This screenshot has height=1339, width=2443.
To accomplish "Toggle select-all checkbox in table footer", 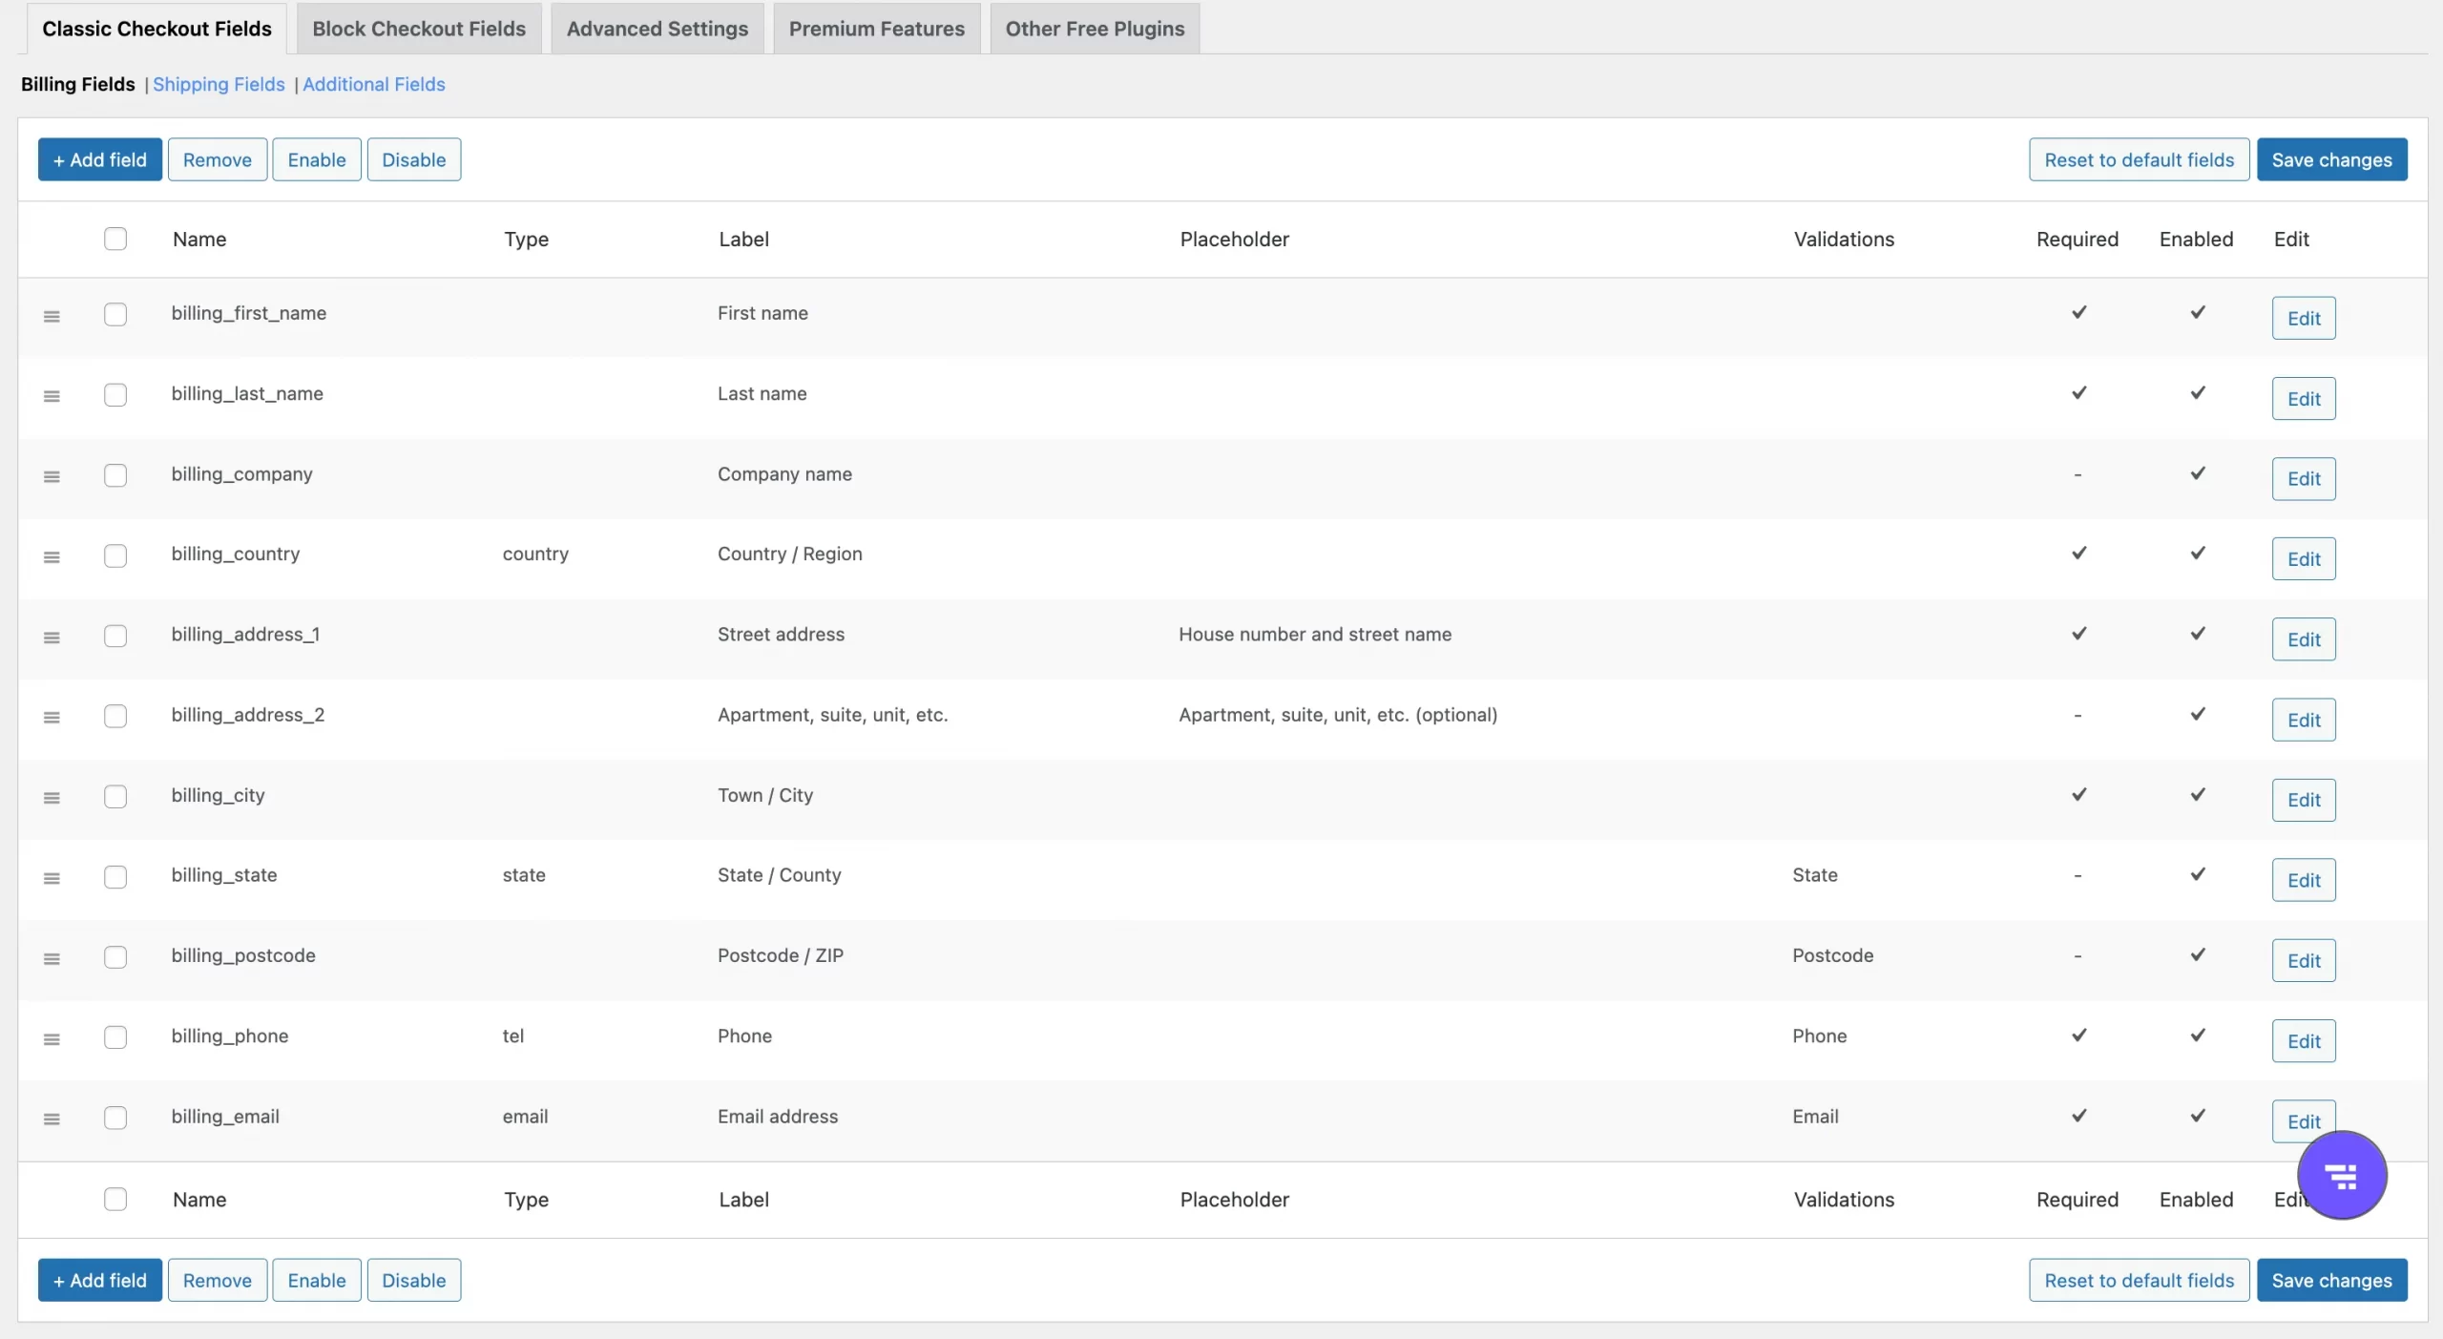I will [x=115, y=1199].
